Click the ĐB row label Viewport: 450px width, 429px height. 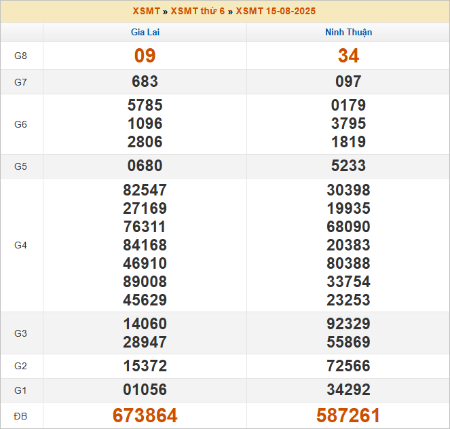tap(20, 416)
